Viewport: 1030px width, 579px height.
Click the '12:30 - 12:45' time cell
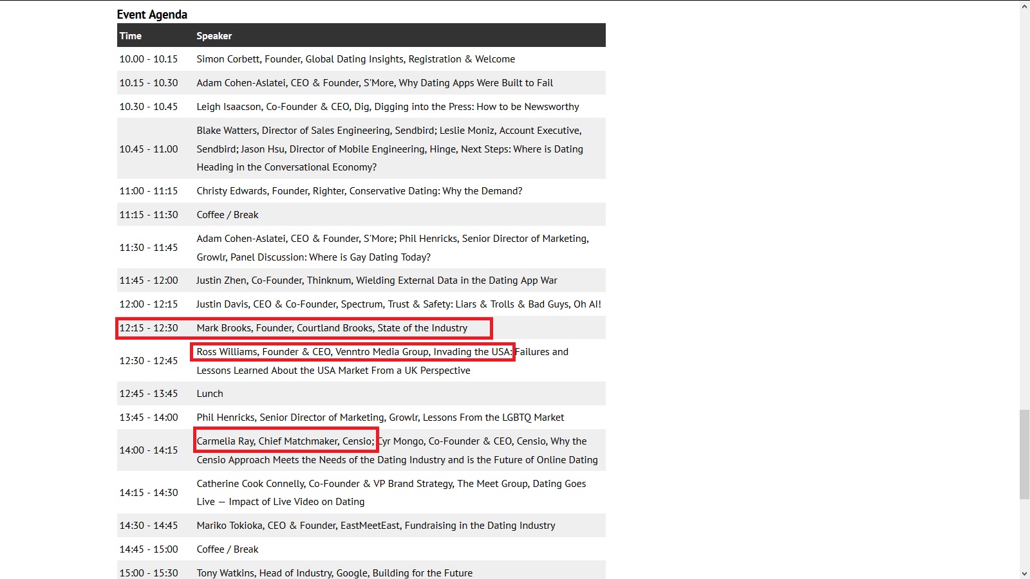pos(149,361)
